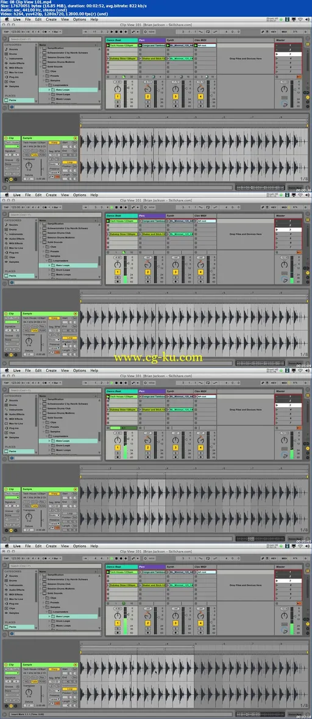Open Options menu in first frame
This screenshot has height=719, width=312.
coord(80,20)
